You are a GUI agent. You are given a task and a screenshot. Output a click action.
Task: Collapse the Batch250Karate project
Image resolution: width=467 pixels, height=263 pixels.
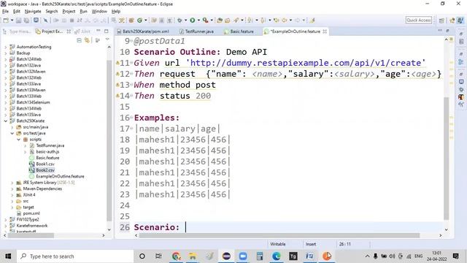(6, 121)
